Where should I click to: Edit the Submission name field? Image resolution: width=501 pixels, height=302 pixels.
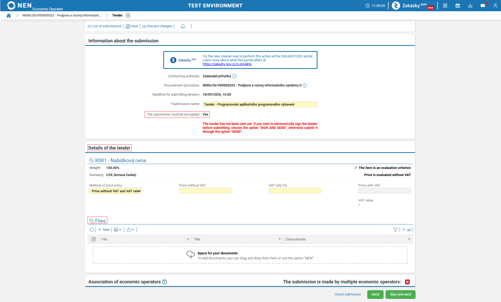(260, 104)
